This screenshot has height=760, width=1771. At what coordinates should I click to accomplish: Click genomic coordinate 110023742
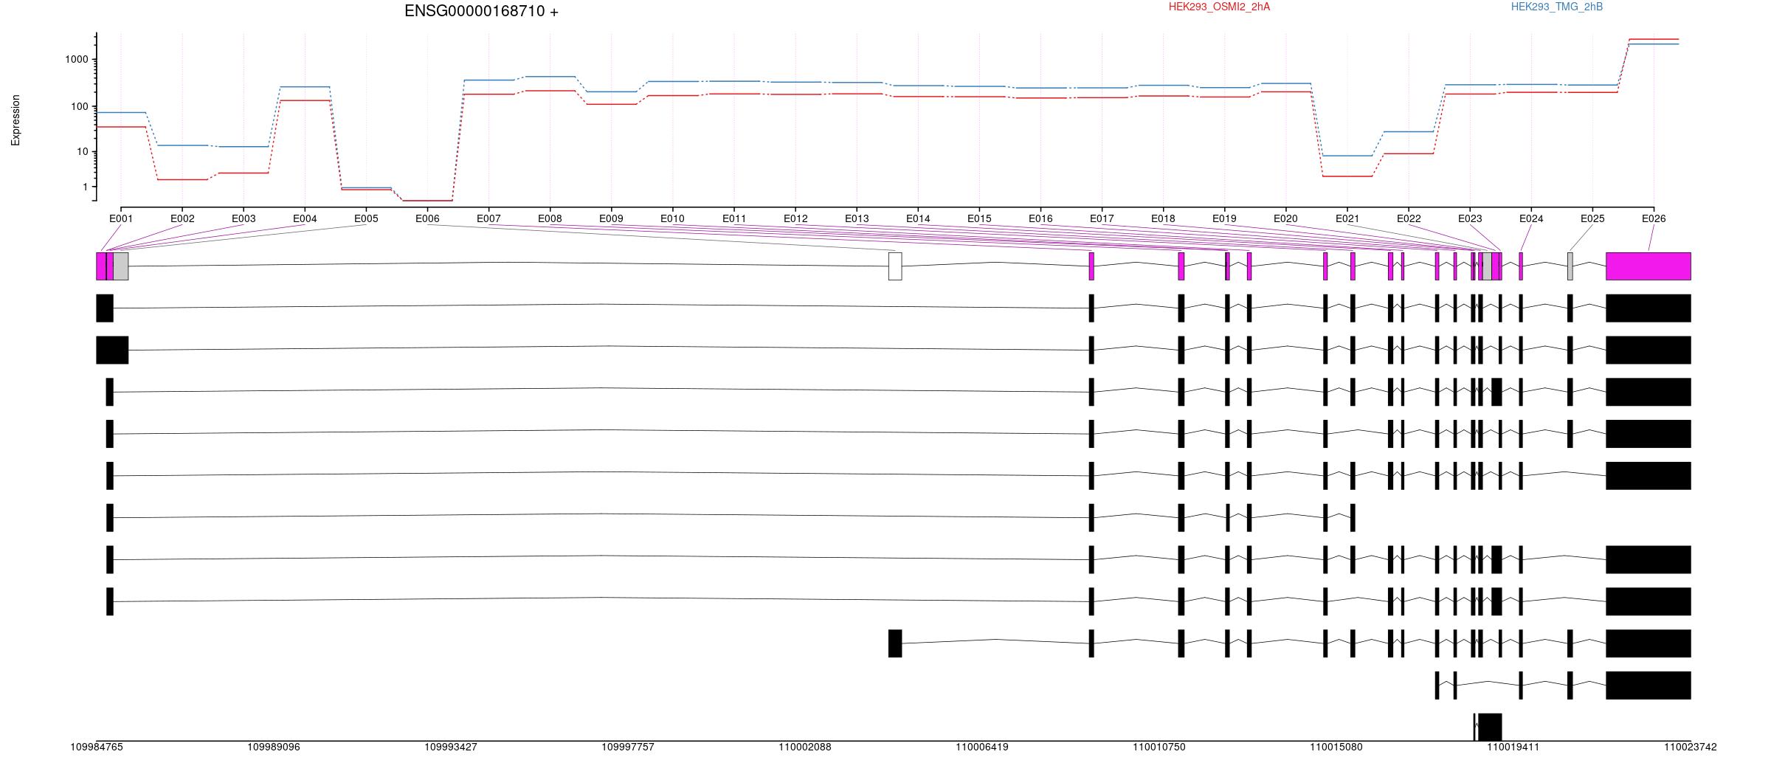coord(1691,747)
